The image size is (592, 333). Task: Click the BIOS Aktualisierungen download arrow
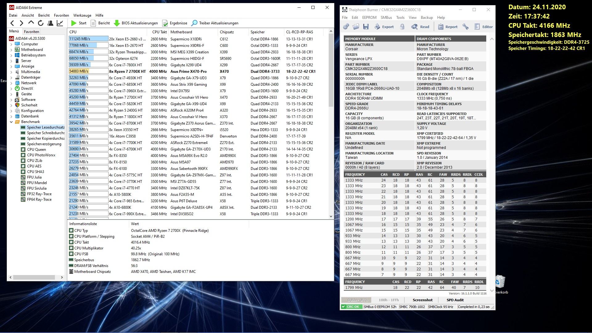117,23
